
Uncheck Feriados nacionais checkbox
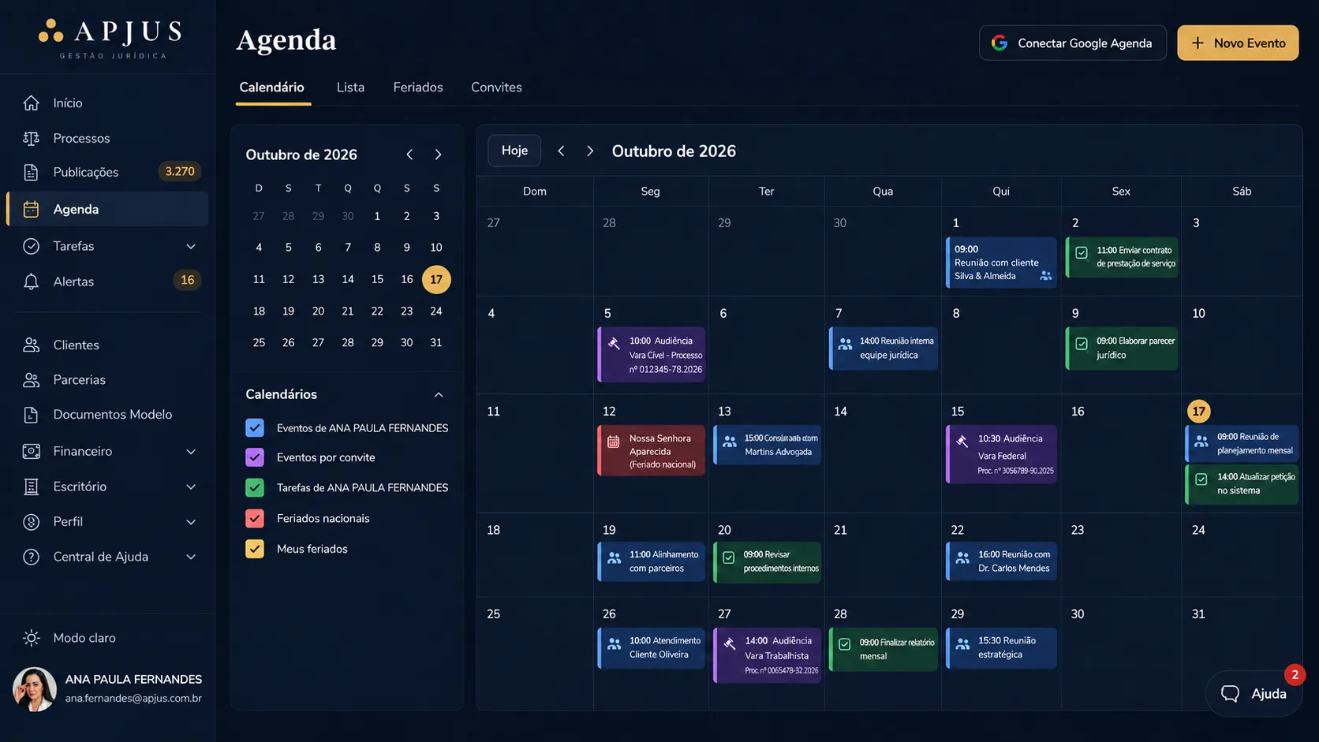point(254,518)
